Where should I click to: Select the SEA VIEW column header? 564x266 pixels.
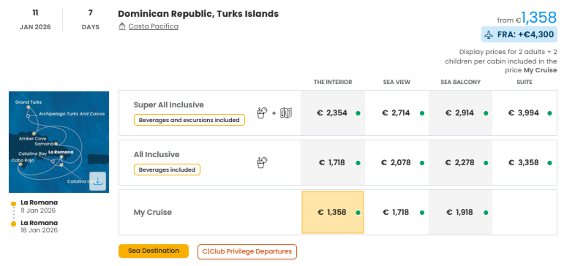[x=396, y=82]
